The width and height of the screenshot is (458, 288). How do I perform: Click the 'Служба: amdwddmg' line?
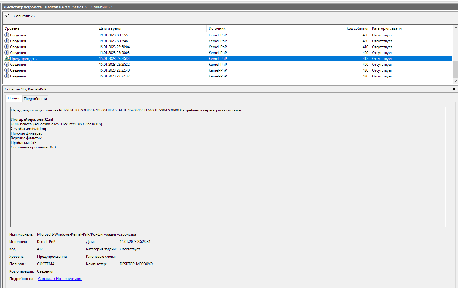(28, 129)
